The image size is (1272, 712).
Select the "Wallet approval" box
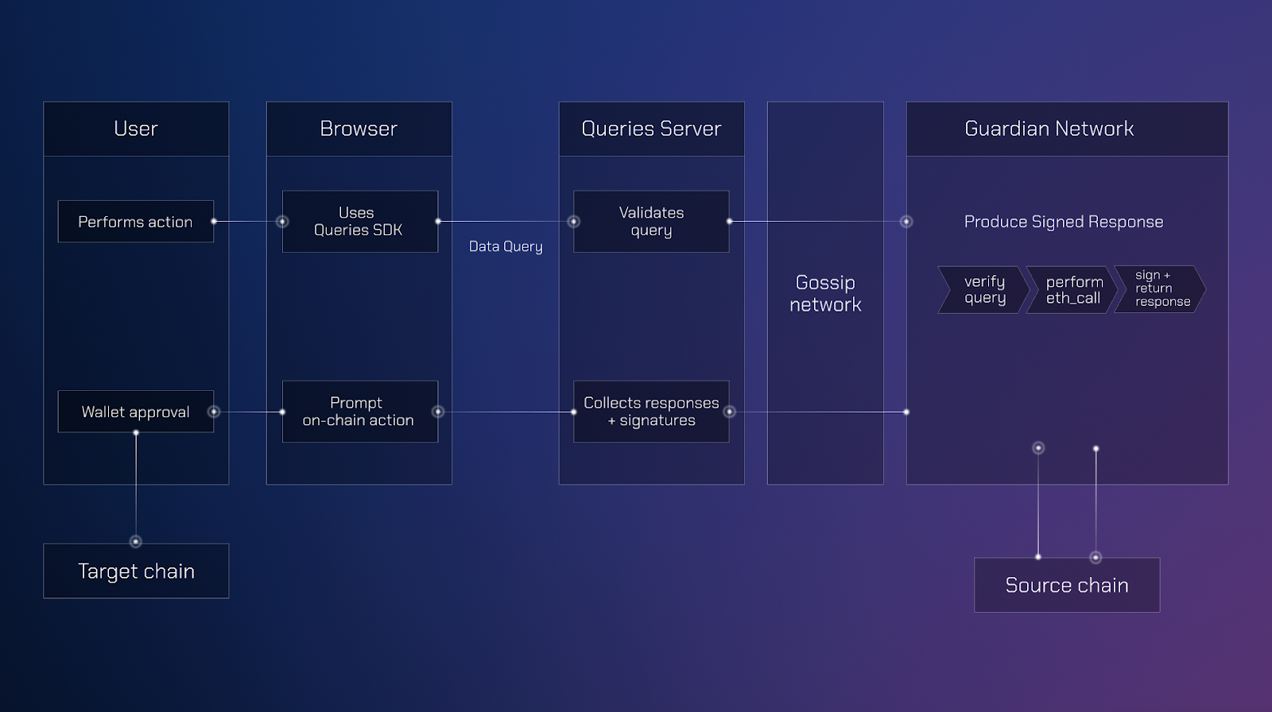pyautogui.click(x=135, y=412)
